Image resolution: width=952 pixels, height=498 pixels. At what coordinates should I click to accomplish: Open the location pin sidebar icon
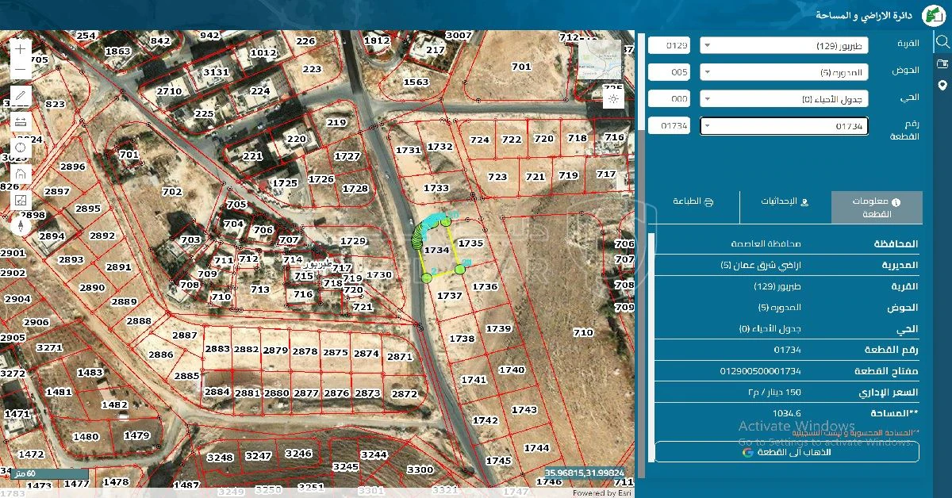[942, 85]
